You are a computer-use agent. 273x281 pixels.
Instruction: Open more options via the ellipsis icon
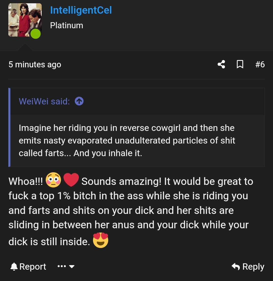(x=61, y=267)
